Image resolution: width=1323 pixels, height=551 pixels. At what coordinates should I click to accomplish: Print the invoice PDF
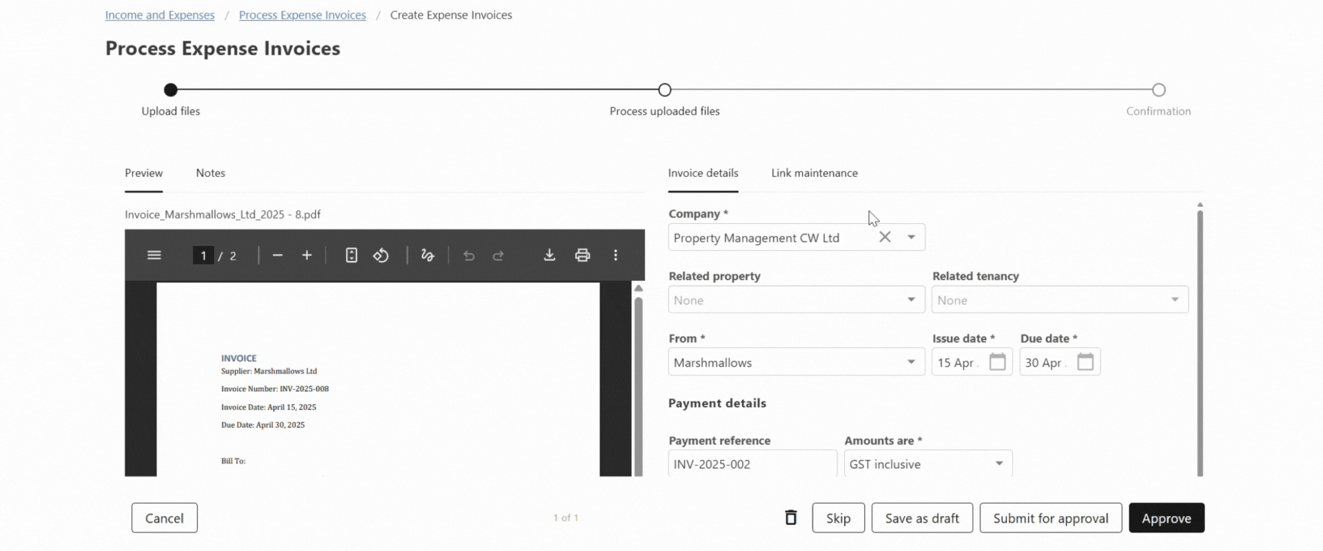[582, 256]
